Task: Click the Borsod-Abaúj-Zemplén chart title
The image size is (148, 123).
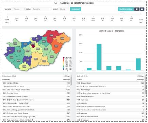Action: pos(111,31)
